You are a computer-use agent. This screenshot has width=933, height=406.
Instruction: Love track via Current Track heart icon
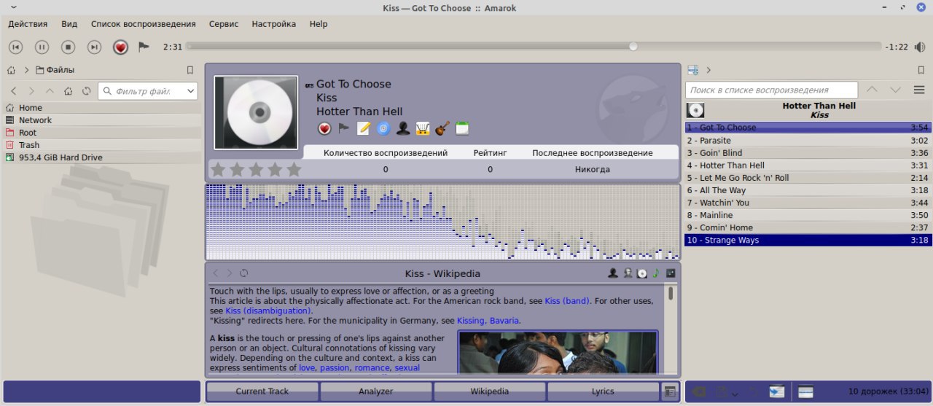(x=324, y=129)
